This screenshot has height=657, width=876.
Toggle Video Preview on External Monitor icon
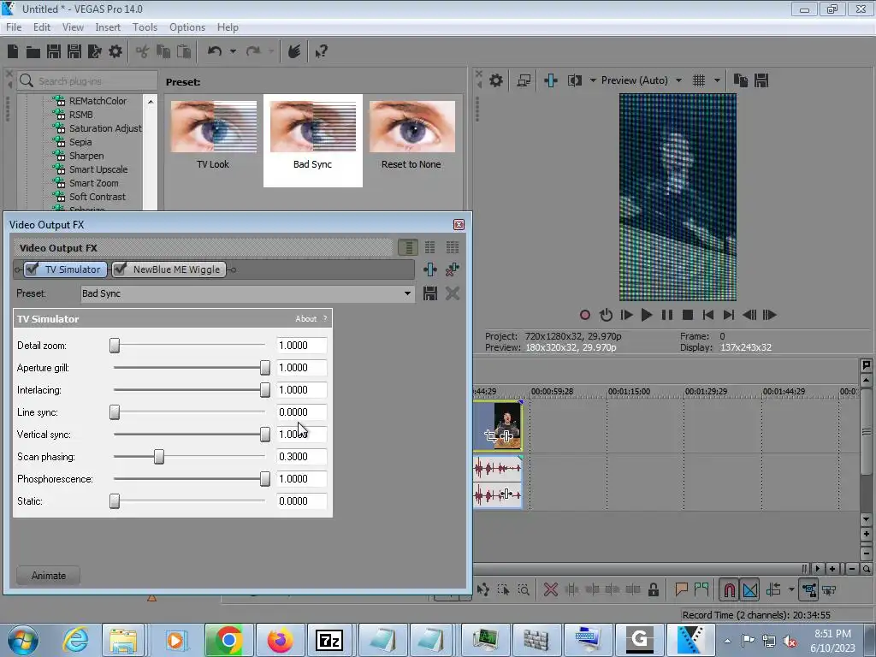524,80
